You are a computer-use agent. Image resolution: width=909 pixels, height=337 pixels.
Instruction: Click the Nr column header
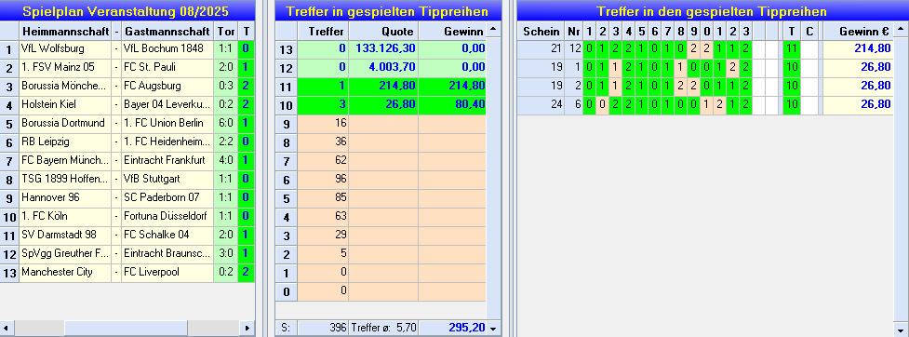click(x=574, y=31)
